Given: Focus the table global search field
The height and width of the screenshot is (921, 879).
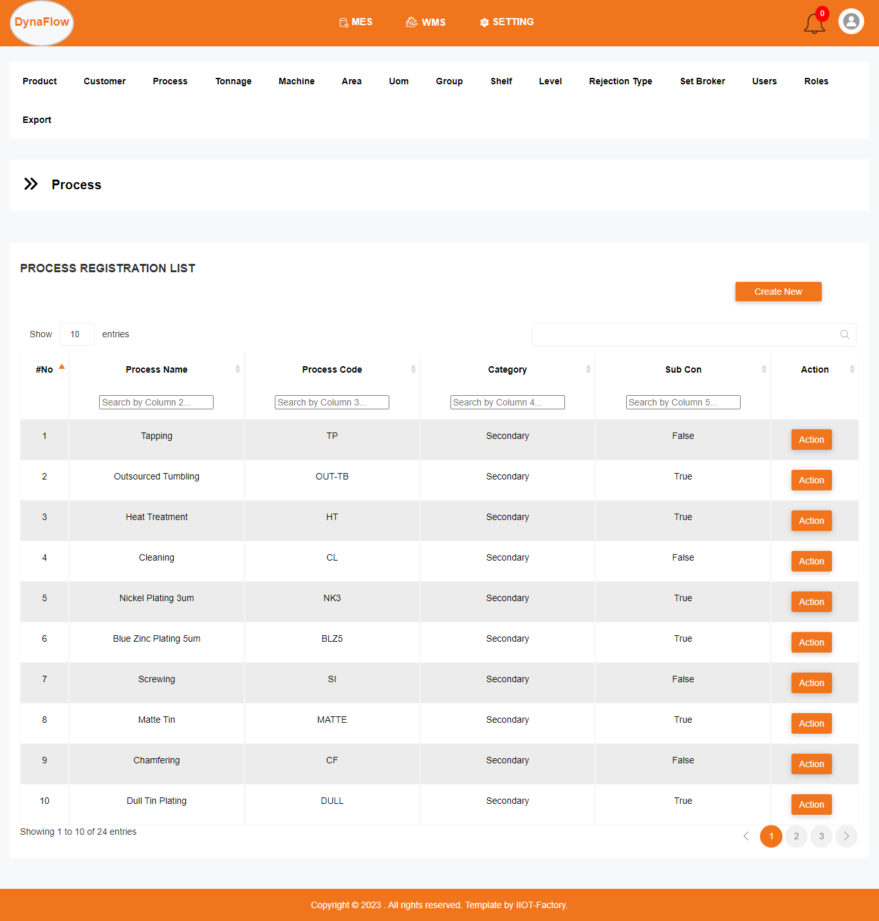Looking at the screenshot, I should [694, 335].
